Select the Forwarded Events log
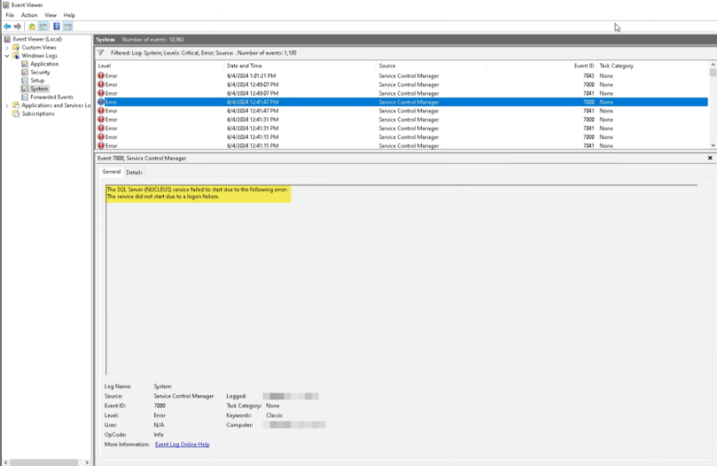This screenshot has width=717, height=466. click(x=52, y=98)
